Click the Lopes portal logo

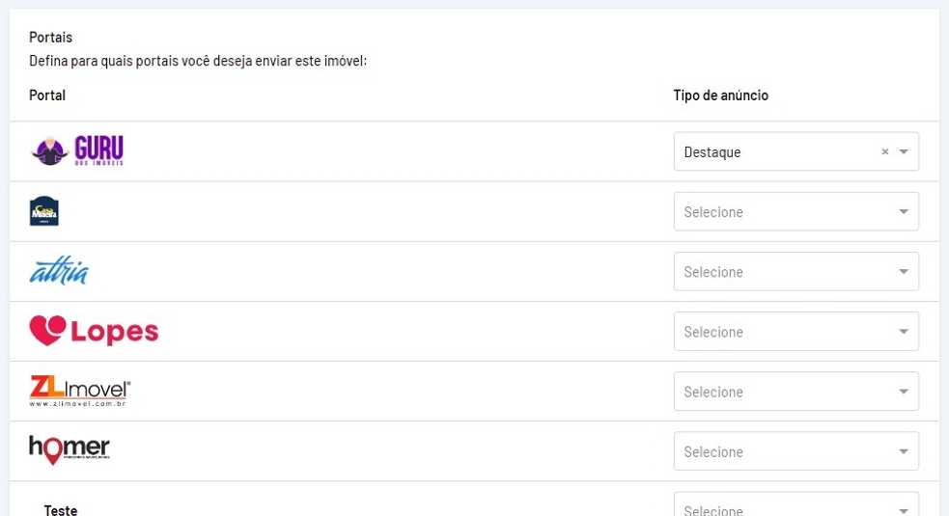(94, 331)
